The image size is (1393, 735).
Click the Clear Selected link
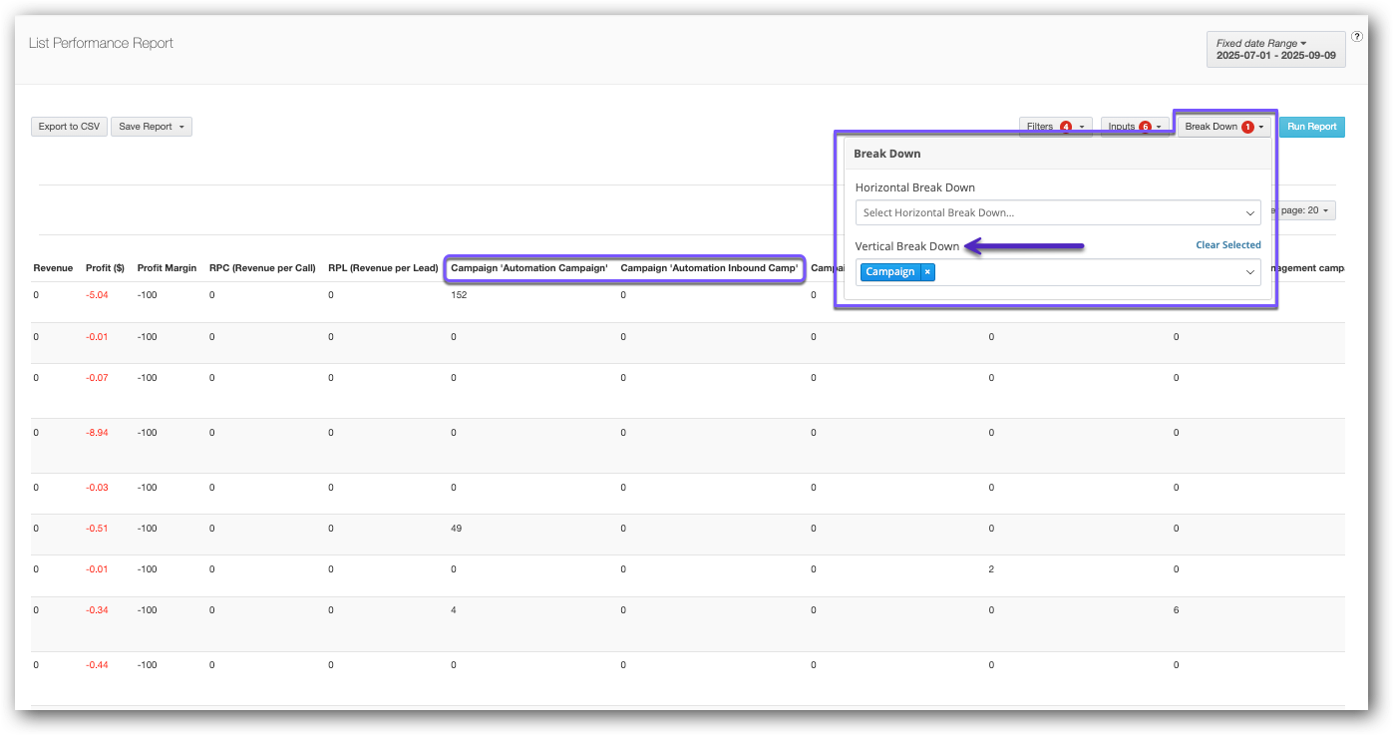(x=1227, y=245)
